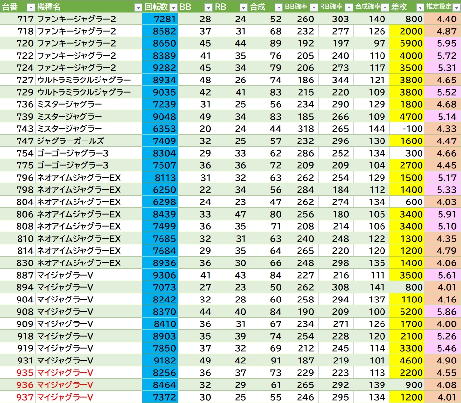The width and height of the screenshot is (461, 403).
Task: Select the 回転数 cell showing 9306
Action: [160, 275]
